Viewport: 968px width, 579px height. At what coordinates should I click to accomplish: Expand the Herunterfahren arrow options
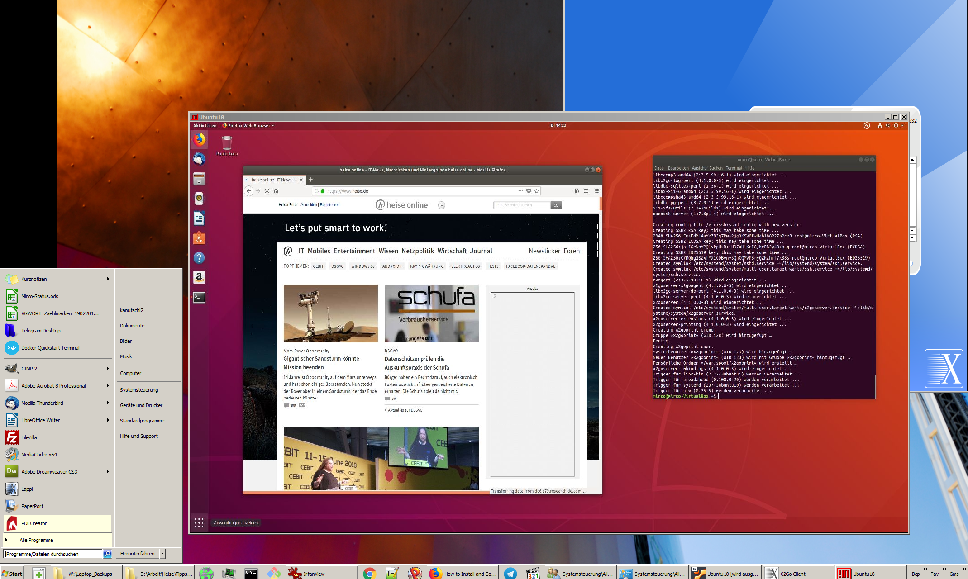(x=162, y=553)
